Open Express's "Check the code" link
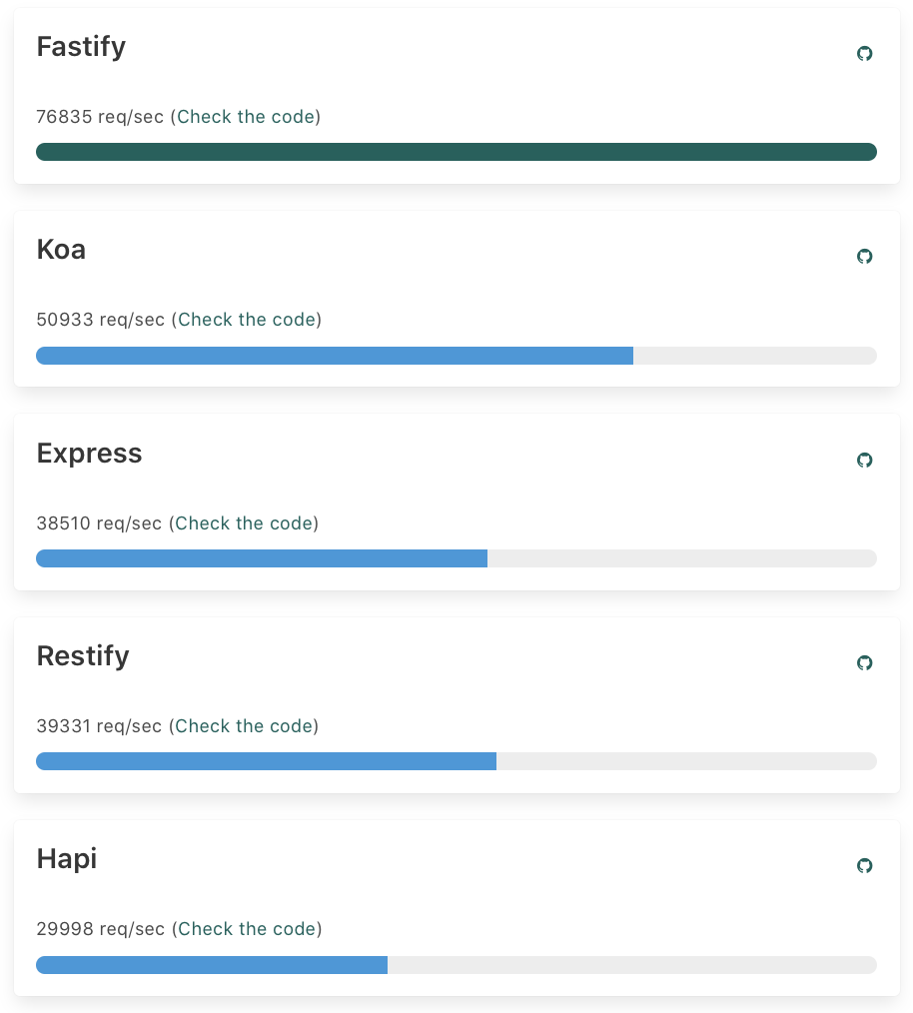913x1013 pixels. (x=244, y=522)
